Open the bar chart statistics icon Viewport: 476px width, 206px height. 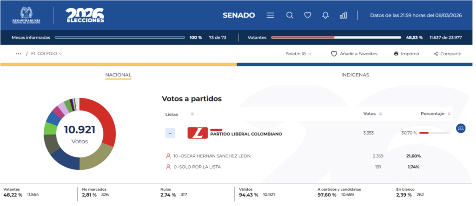coord(343,15)
